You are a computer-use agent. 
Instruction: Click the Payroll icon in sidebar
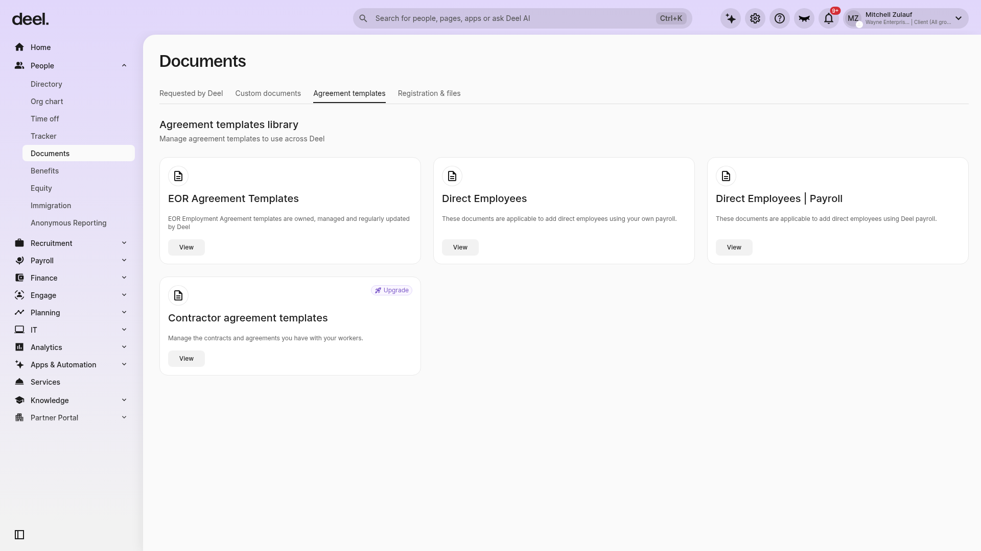[19, 261]
